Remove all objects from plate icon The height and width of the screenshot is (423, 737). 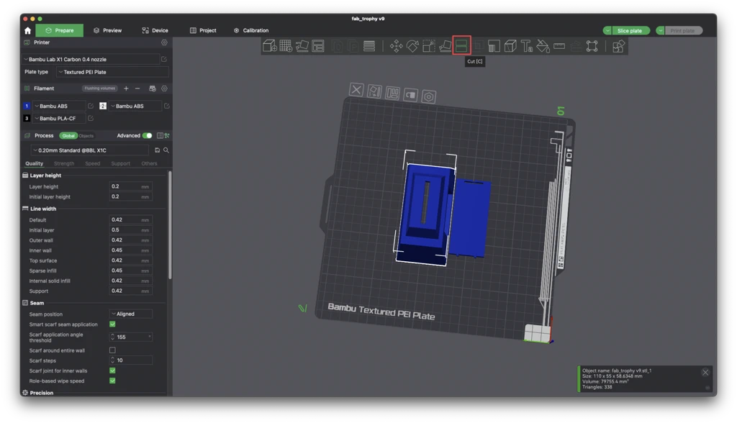[x=356, y=89]
